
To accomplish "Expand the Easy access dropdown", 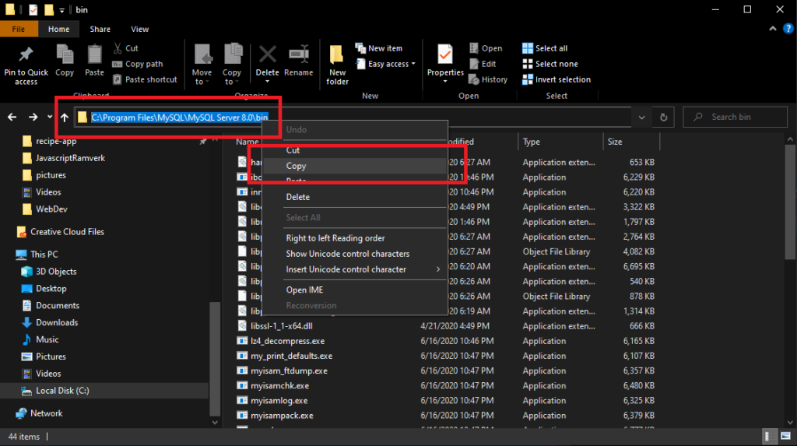I will [386, 64].
